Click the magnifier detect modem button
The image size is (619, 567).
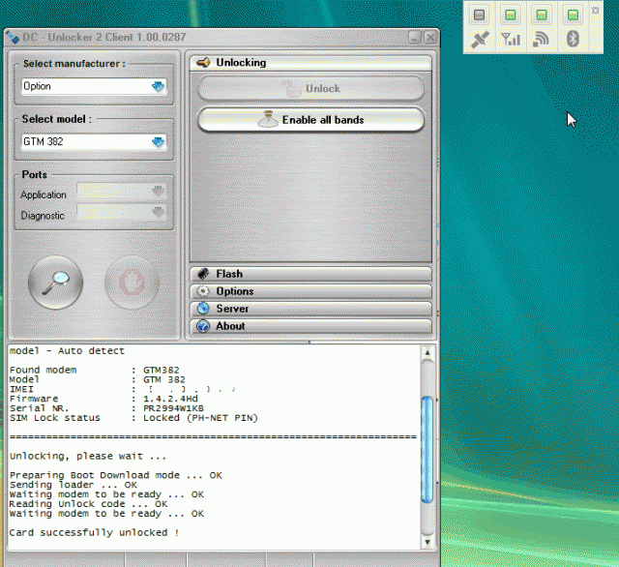tap(56, 283)
